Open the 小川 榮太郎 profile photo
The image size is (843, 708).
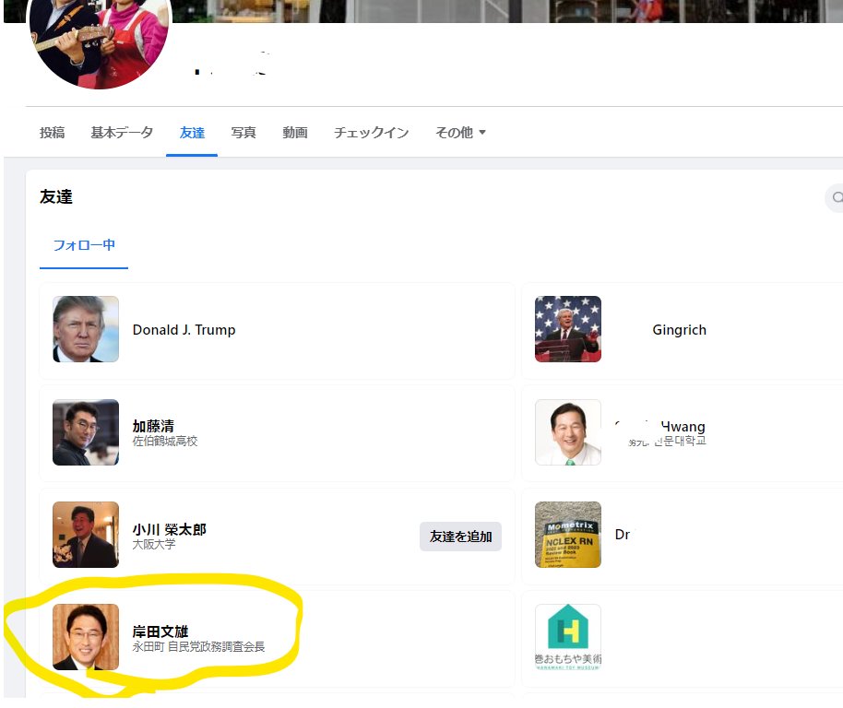click(x=86, y=535)
